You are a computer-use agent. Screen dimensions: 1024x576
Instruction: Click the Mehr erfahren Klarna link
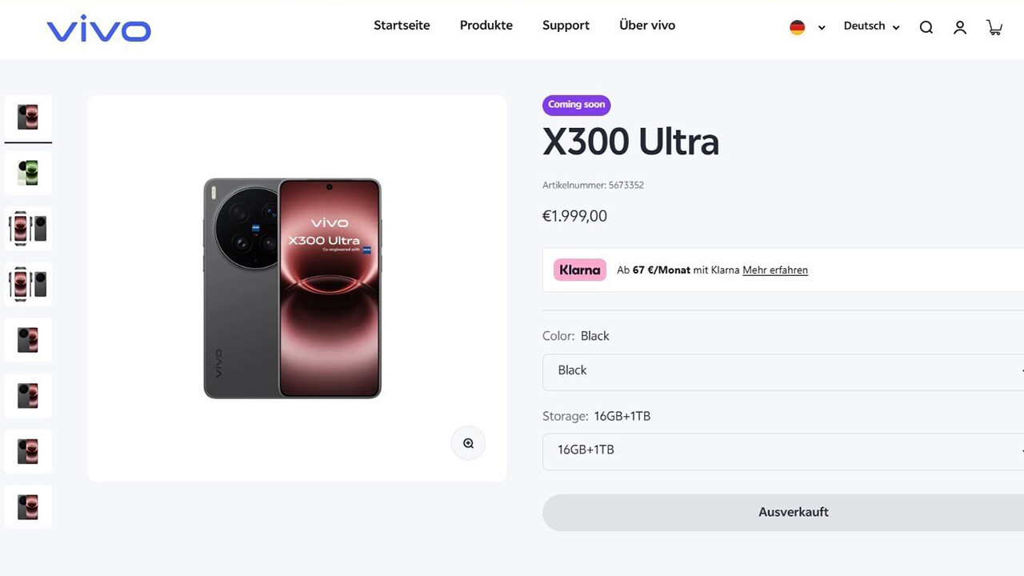pyautogui.click(x=774, y=270)
